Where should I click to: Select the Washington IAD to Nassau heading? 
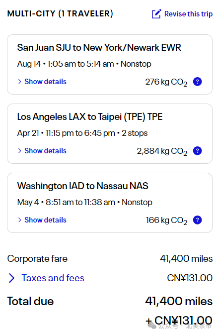[x=82, y=186]
